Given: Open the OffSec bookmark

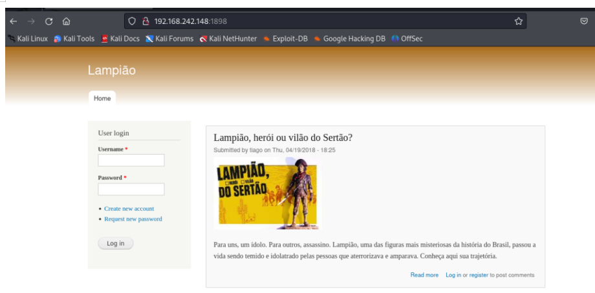Looking at the screenshot, I should 407,39.
